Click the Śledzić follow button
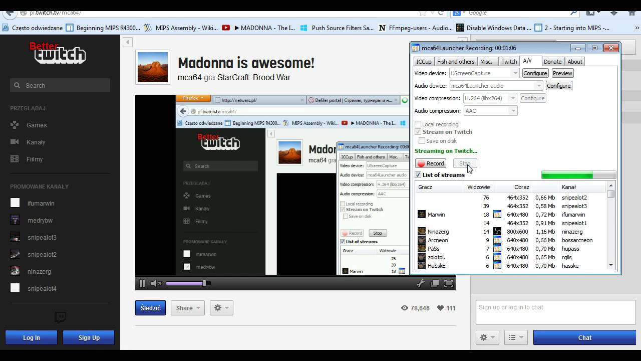 pyautogui.click(x=150, y=308)
